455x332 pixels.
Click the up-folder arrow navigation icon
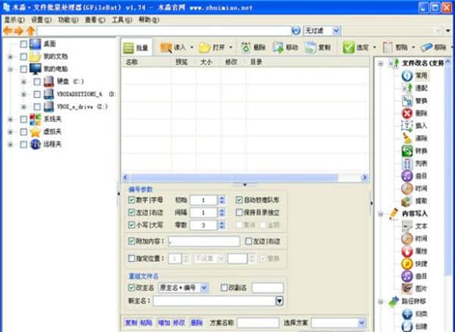[x=30, y=30]
